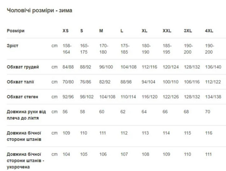Click the "Зріст" row label

12,46
